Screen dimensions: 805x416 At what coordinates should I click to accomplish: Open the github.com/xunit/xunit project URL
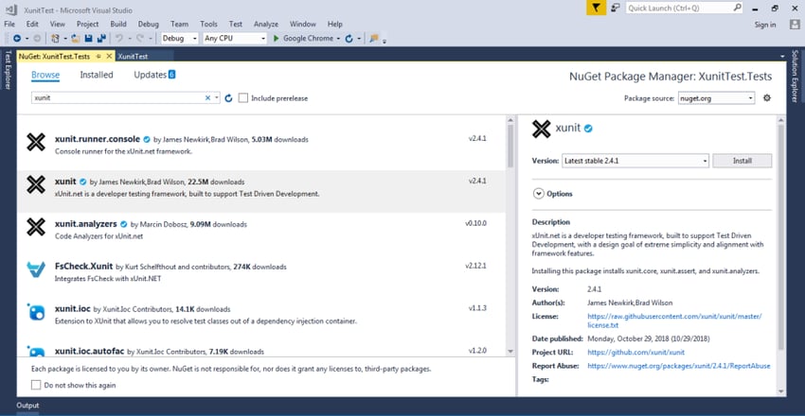(635, 353)
